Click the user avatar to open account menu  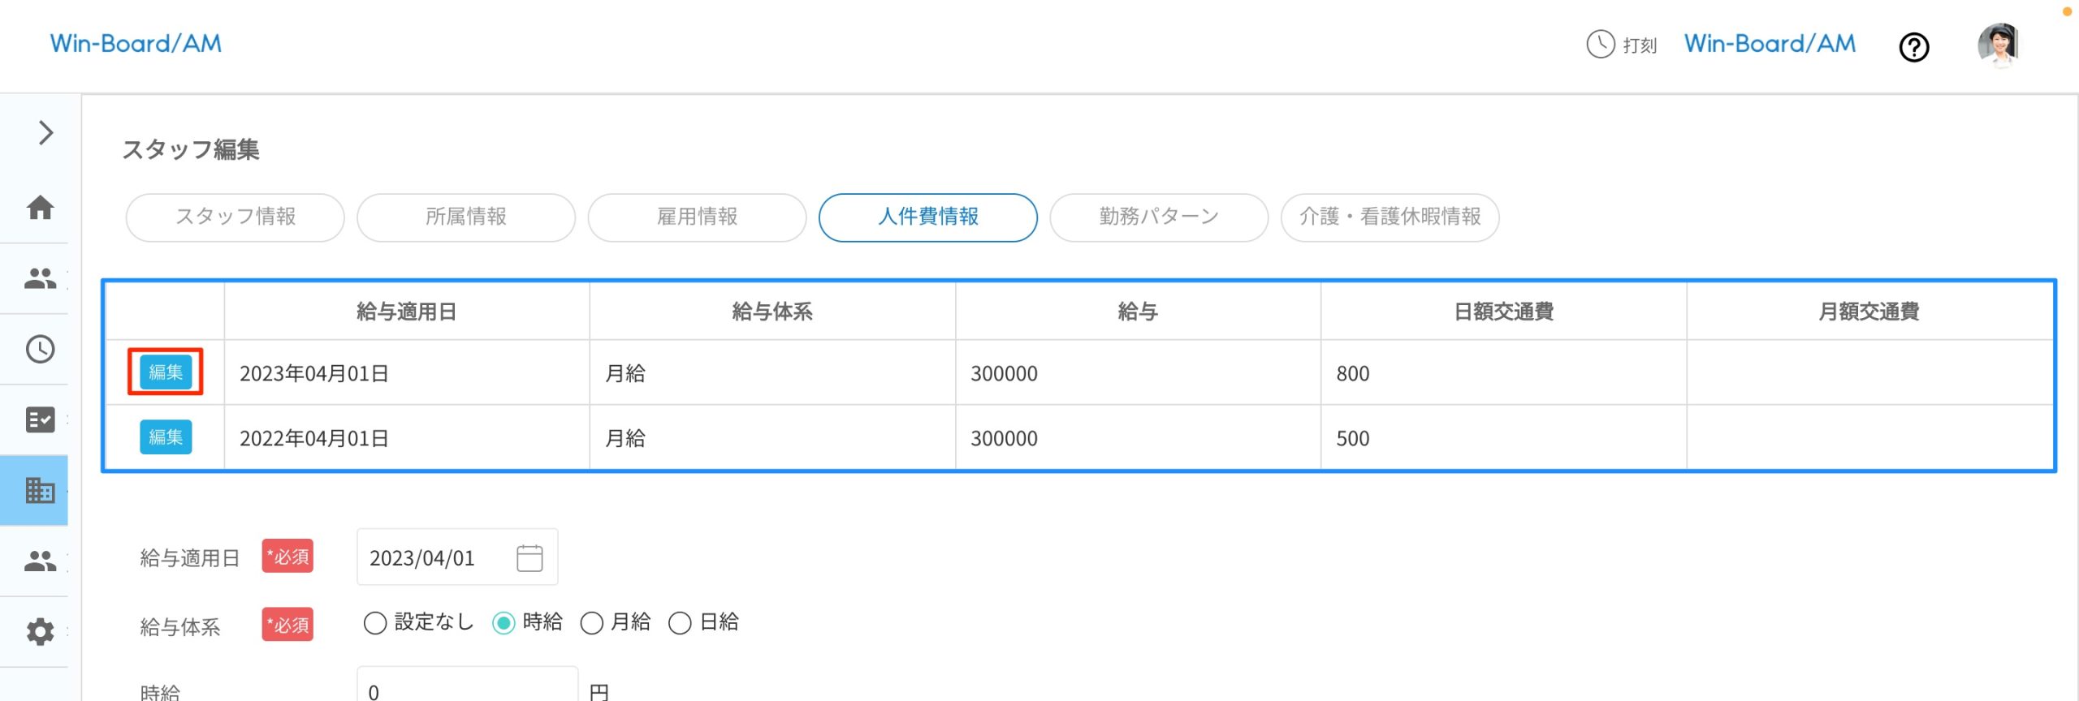pyautogui.click(x=1999, y=46)
